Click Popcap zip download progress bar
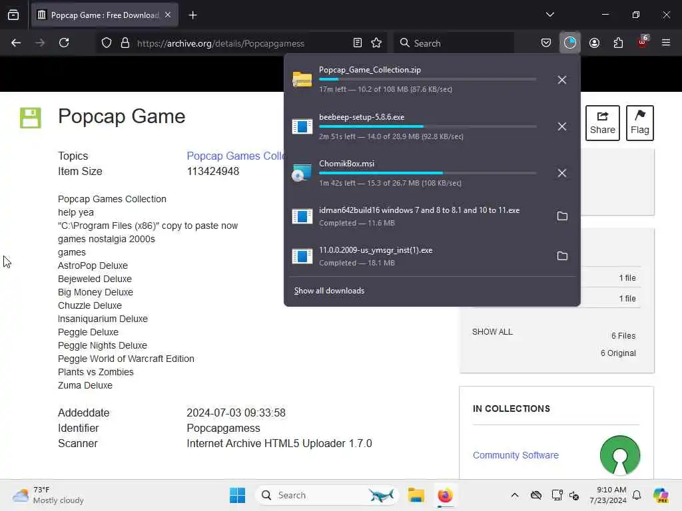682x511 pixels. coord(428,80)
